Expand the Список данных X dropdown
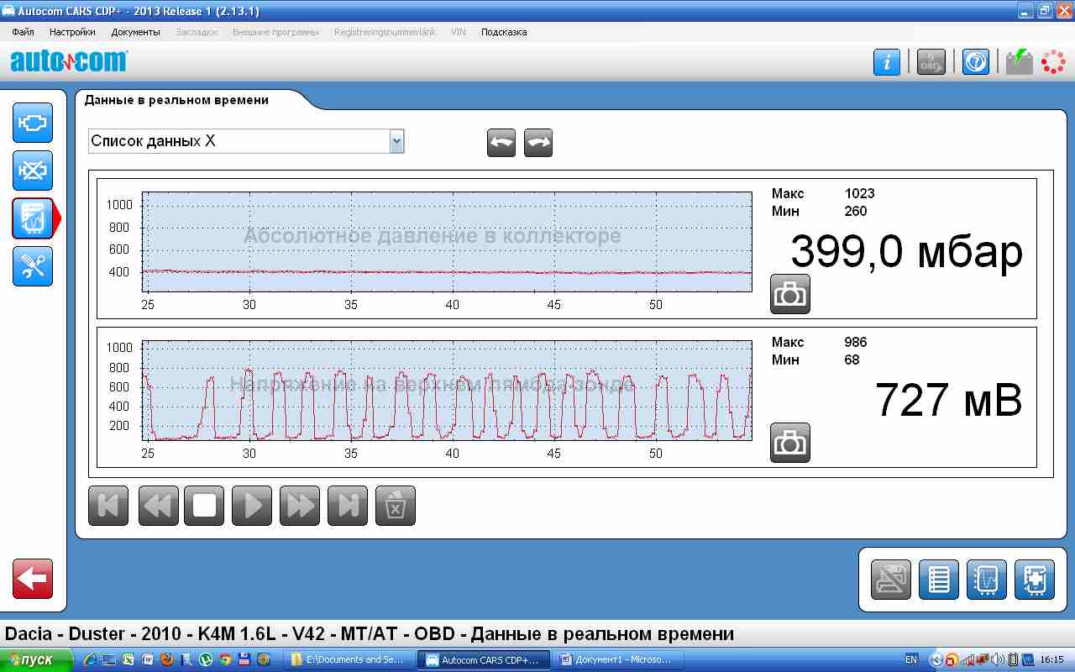 pyautogui.click(x=396, y=142)
